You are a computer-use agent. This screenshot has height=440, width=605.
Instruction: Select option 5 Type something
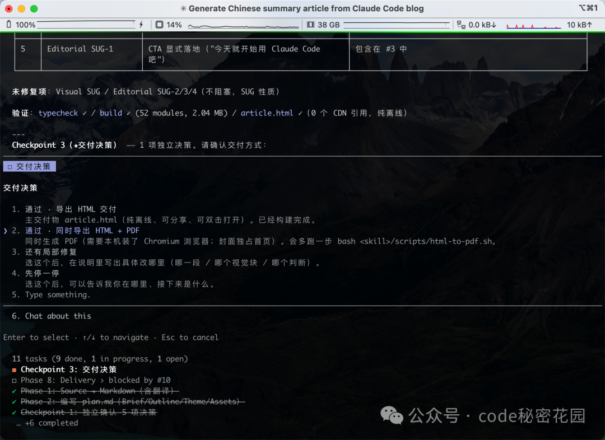pos(51,294)
